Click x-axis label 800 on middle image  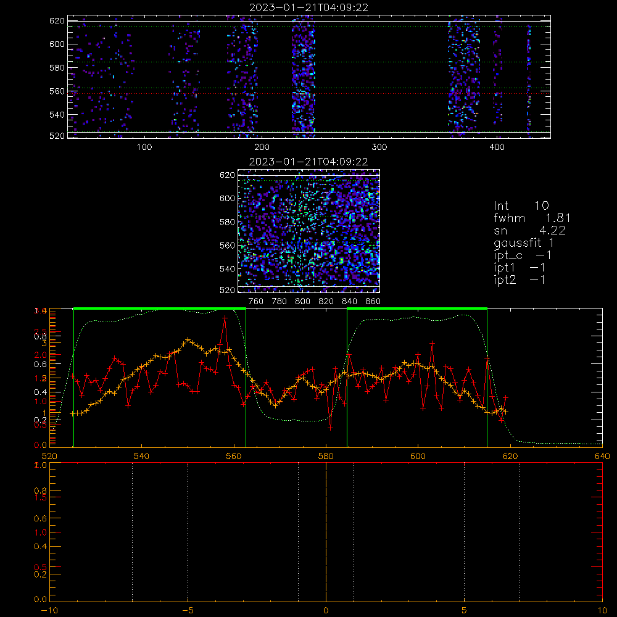(x=302, y=302)
